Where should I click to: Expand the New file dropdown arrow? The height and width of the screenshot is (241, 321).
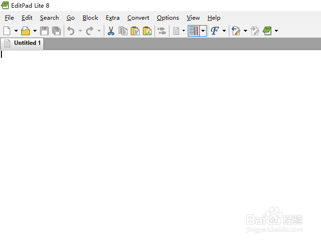point(16,31)
